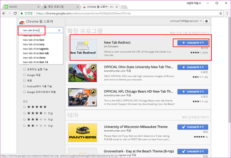Open web store settings gear
231x158 pixels.
click(206, 21)
